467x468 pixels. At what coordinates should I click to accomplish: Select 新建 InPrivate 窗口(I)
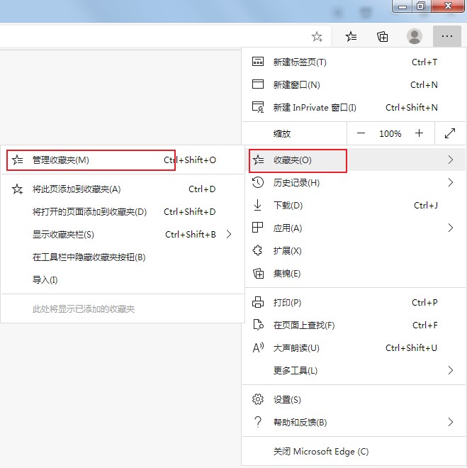354,107
